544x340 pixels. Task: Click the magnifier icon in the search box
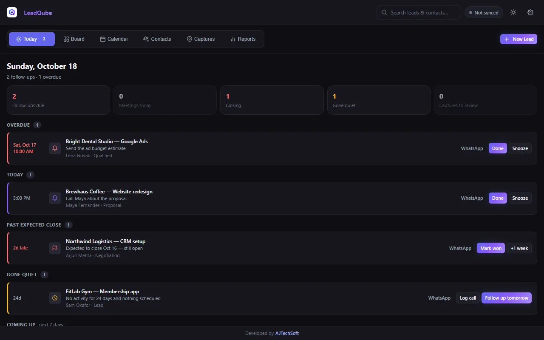point(384,13)
